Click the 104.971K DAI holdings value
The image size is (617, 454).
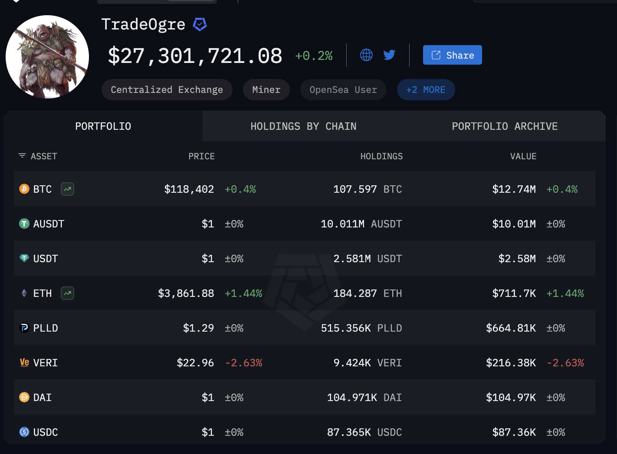point(364,398)
